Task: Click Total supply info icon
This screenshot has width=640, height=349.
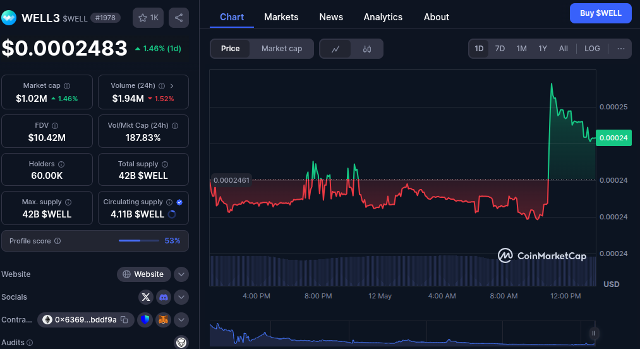Action: click(x=165, y=164)
